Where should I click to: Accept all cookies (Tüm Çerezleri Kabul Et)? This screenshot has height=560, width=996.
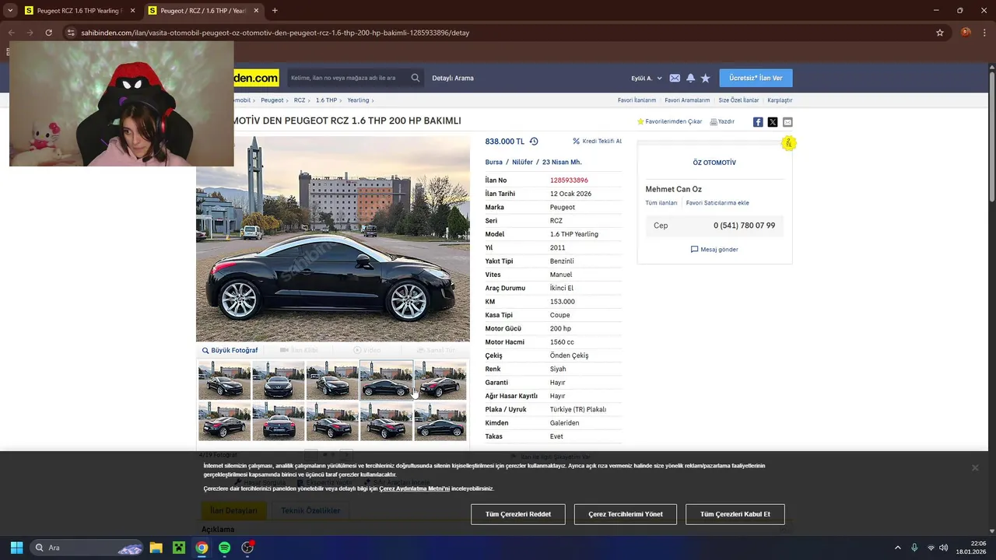coord(735,514)
